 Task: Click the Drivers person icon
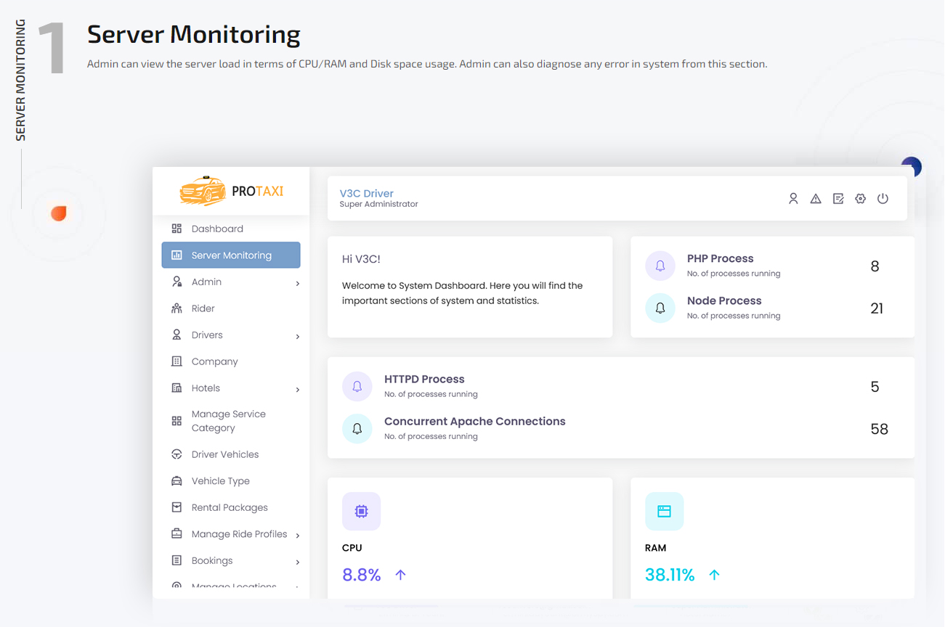pos(177,335)
